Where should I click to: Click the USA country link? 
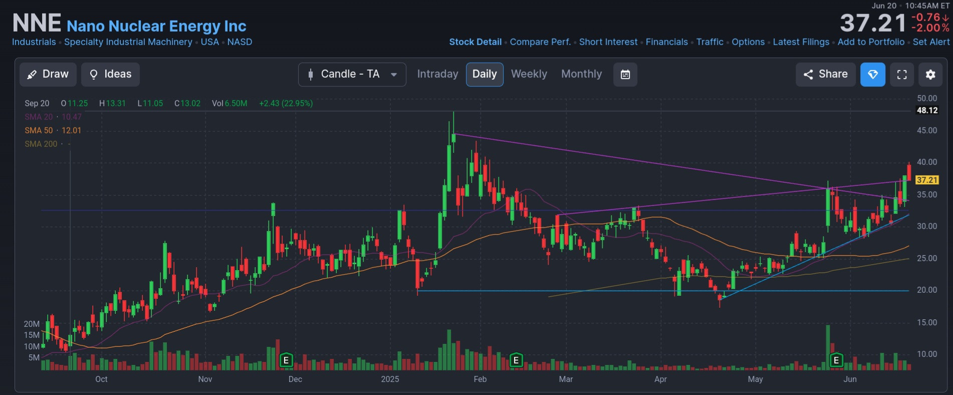coord(210,42)
